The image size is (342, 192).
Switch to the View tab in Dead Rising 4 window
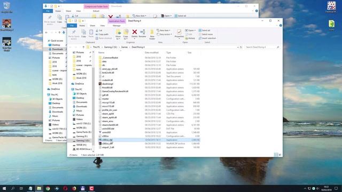tap(102, 26)
